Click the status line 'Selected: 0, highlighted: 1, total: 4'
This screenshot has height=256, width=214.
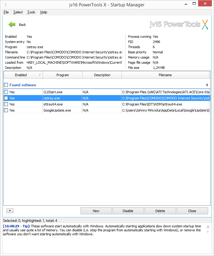(x=30, y=221)
